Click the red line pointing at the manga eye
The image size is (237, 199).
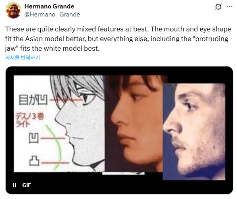[x=66, y=99]
